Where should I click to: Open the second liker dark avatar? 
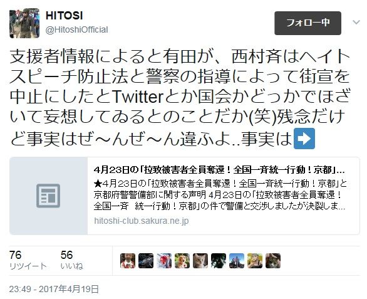point(146,261)
